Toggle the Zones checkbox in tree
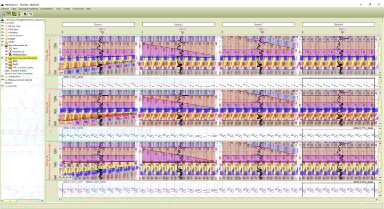 pos(6,42)
